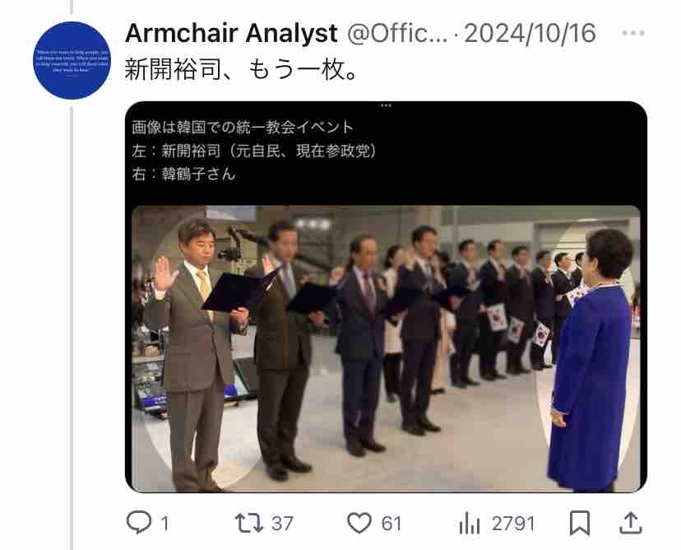Click the tweet text 新開裕司、もう一枚。

[242, 69]
